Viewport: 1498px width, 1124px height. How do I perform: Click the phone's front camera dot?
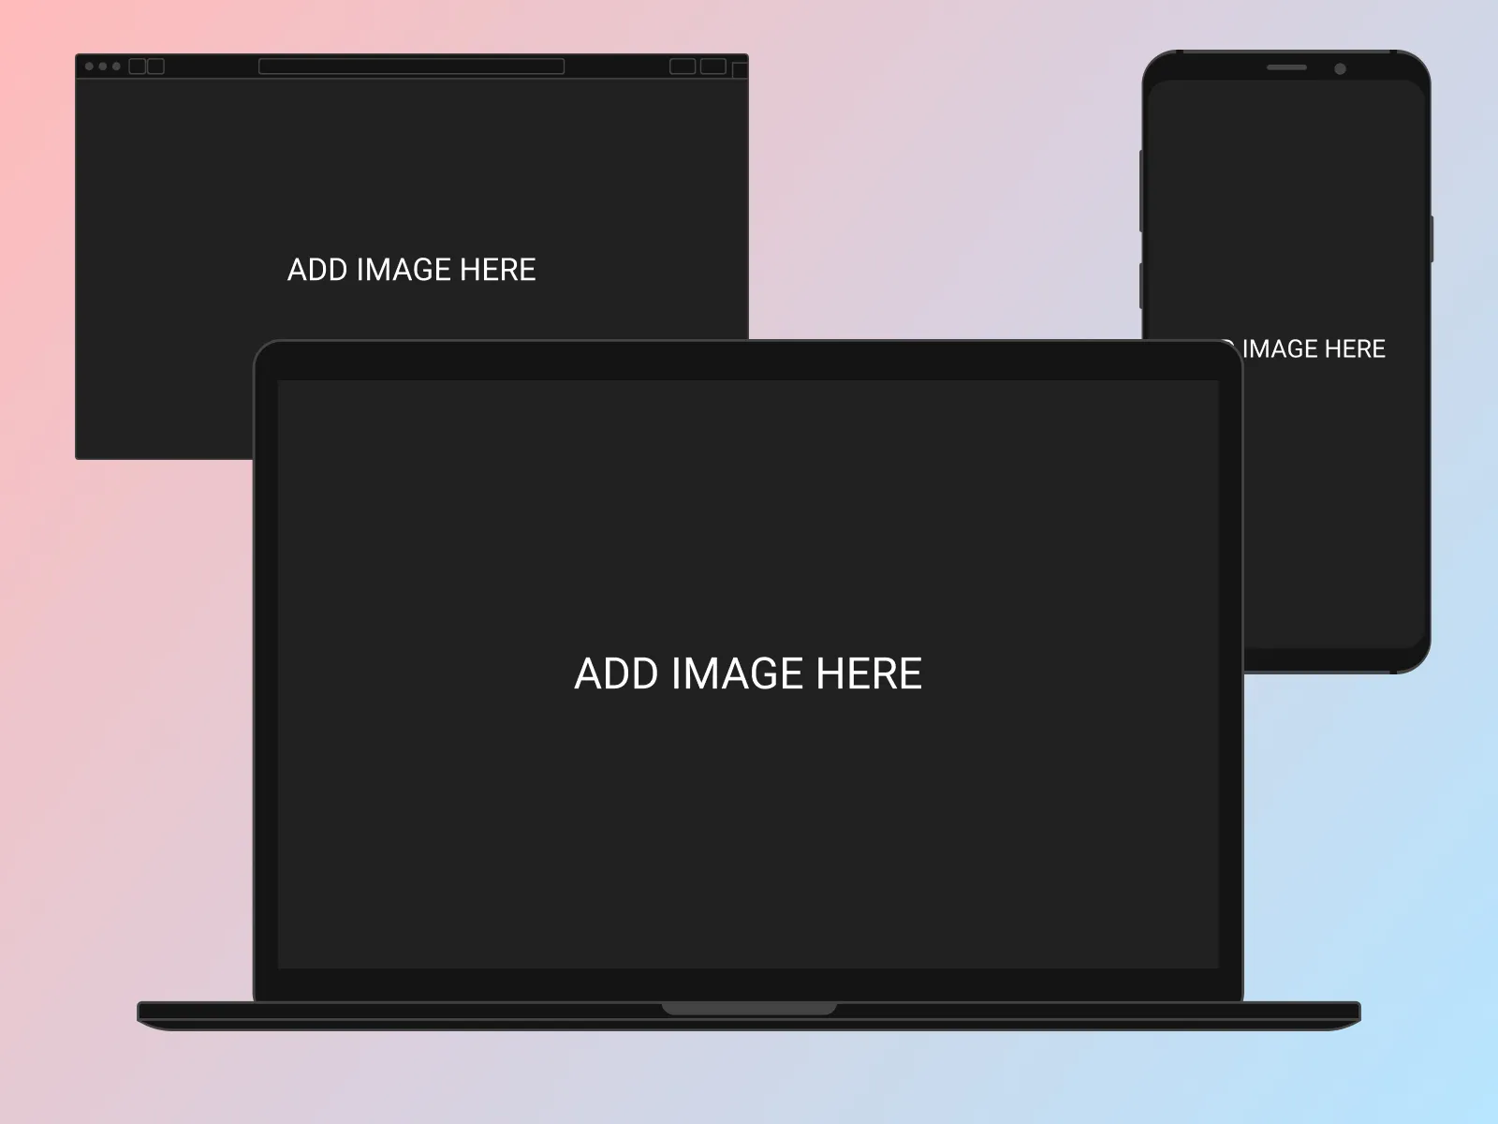tap(1340, 68)
